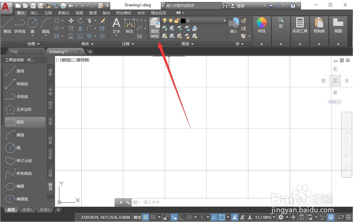
Task: Toggle dynamic input in the status bar
Action: (174, 217)
